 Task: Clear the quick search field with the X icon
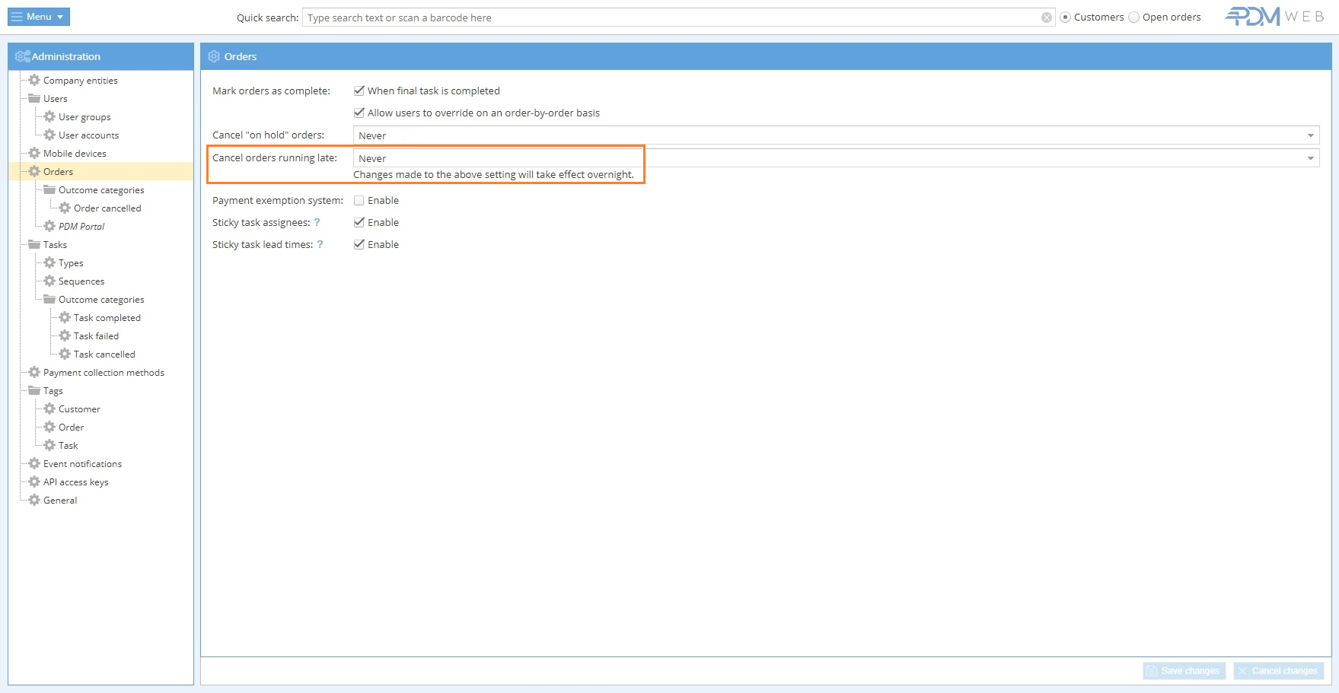click(x=1047, y=17)
